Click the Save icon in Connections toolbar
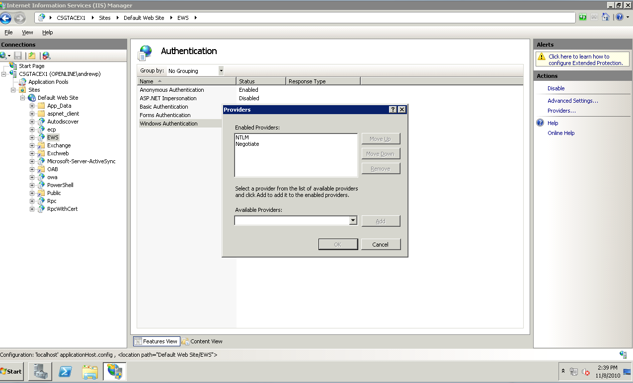This screenshot has height=383, width=633. pos(18,56)
